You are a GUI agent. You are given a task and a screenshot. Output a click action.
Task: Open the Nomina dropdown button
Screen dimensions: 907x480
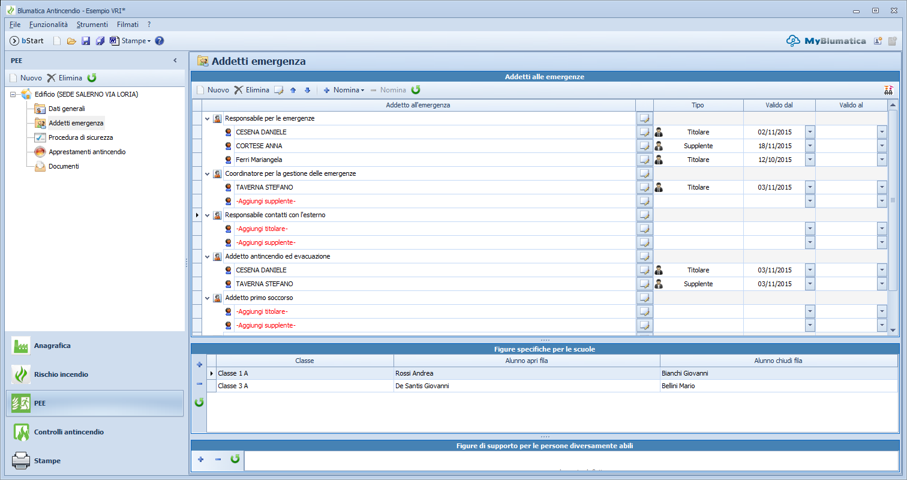(x=344, y=90)
